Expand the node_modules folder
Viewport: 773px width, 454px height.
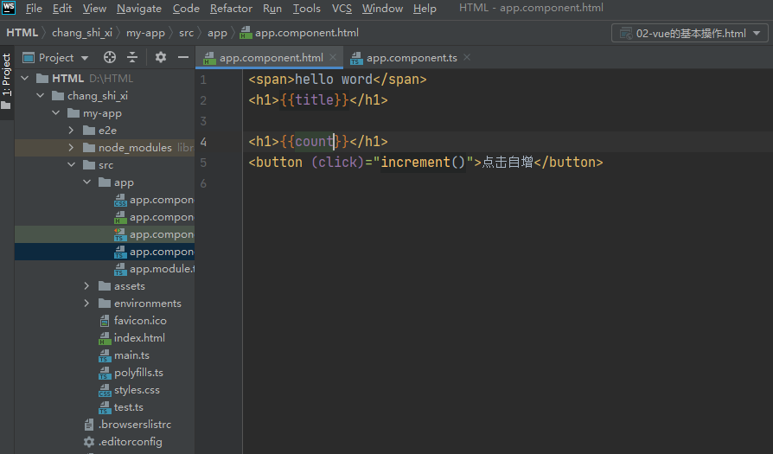click(72, 147)
